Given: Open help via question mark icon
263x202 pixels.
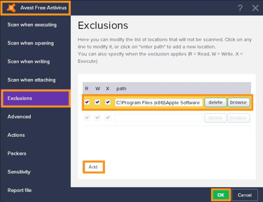Looking at the screenshot, I should point(240,8).
